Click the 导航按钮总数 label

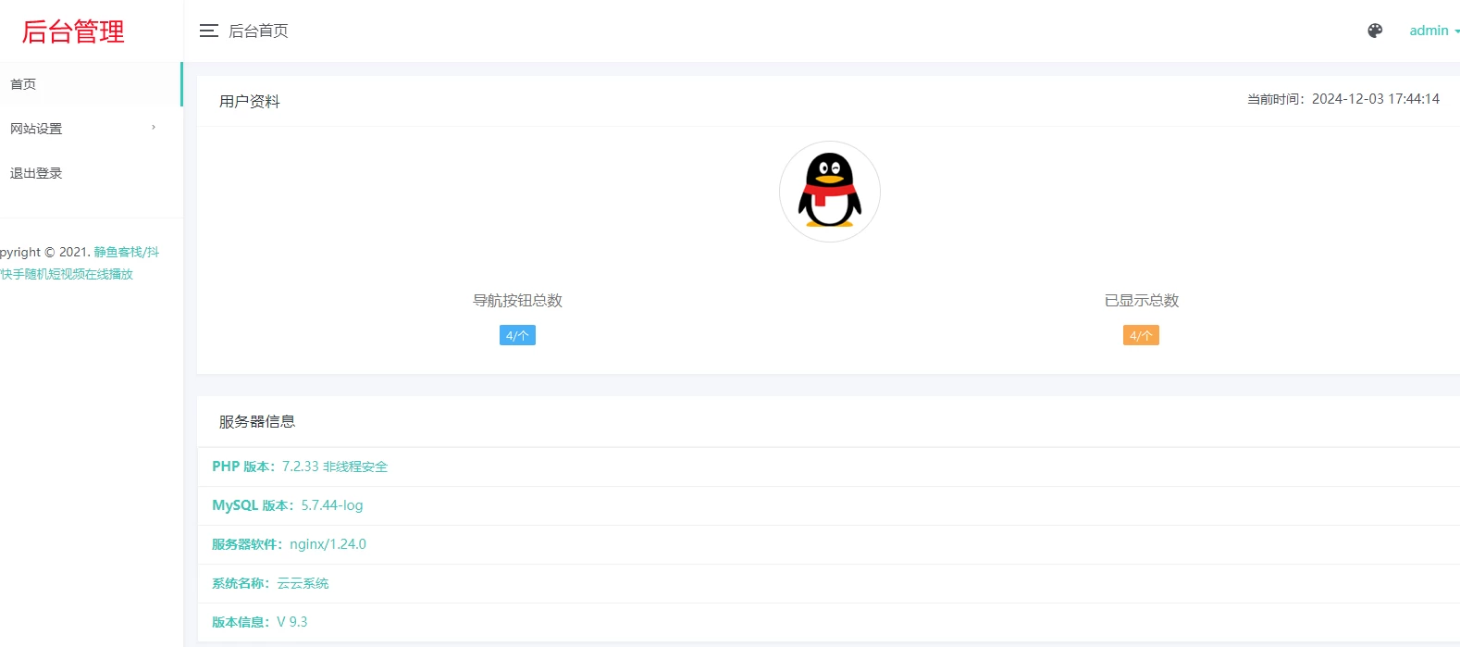point(517,300)
